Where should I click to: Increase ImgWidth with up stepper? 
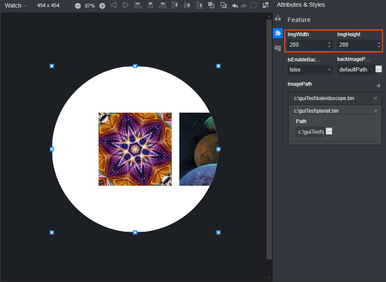point(329,42)
